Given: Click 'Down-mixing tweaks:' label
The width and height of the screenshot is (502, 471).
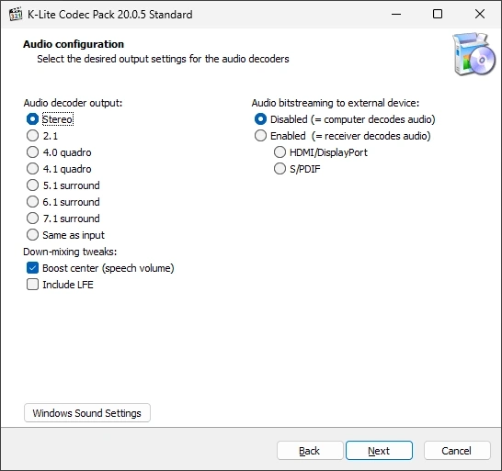Looking at the screenshot, I should [70, 252].
